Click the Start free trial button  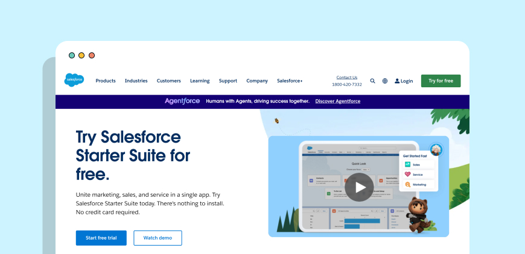point(101,238)
